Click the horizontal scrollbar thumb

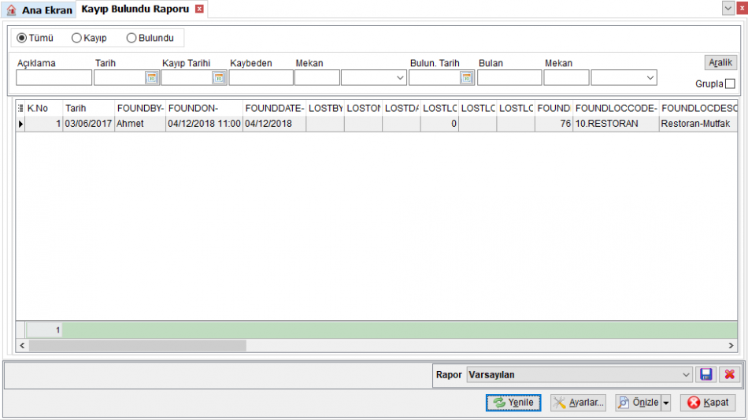[x=137, y=346]
